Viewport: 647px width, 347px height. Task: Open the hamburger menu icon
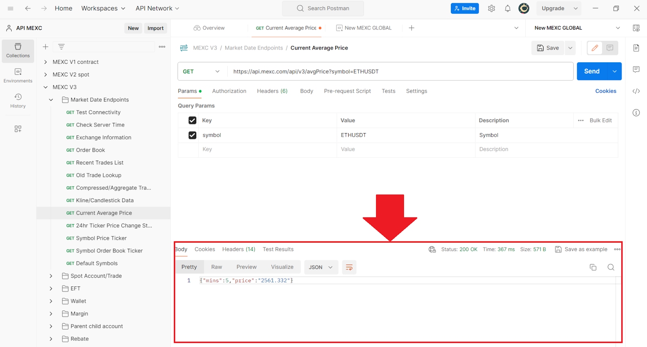click(x=11, y=8)
